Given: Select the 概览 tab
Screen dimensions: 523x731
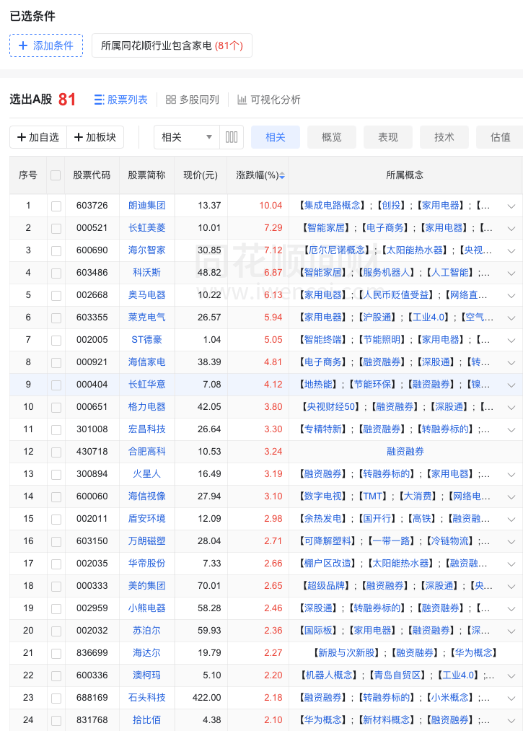Looking at the screenshot, I should pos(332,137).
